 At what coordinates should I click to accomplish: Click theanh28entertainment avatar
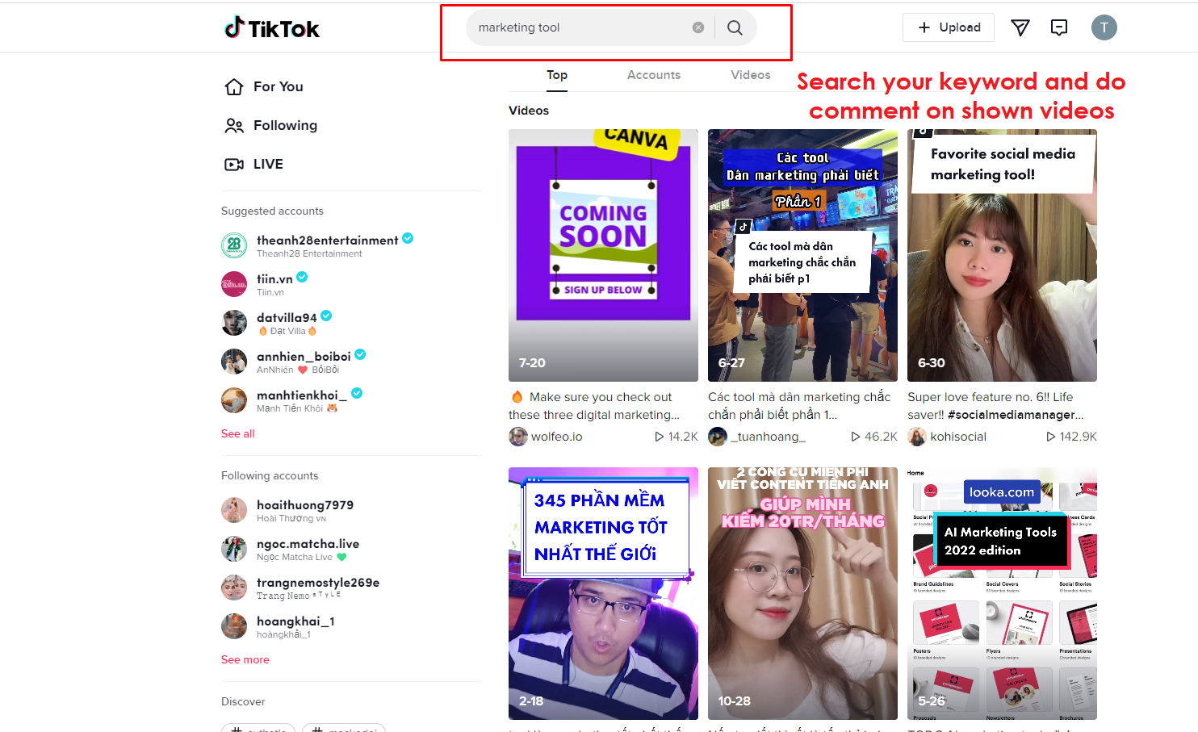(234, 245)
